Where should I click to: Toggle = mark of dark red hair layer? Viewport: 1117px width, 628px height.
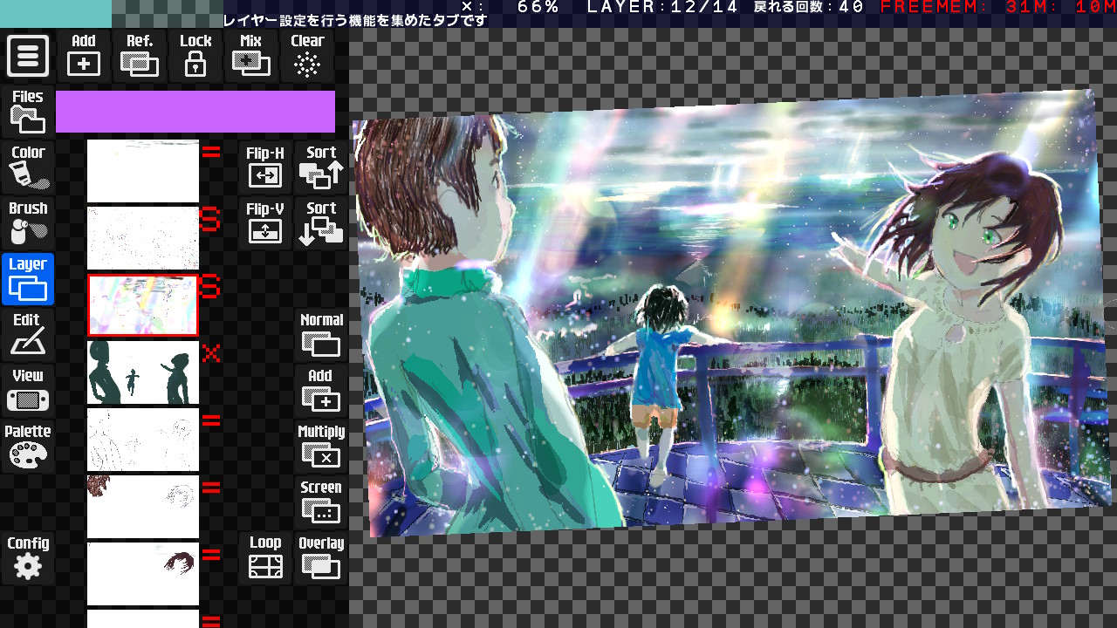(x=210, y=555)
